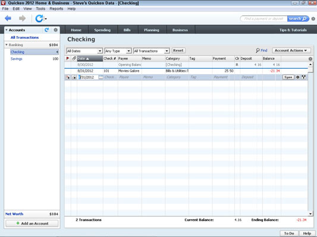The image size is (317, 237).
Task: Click the Quicken title bar icon
Action: [x=3, y=3]
